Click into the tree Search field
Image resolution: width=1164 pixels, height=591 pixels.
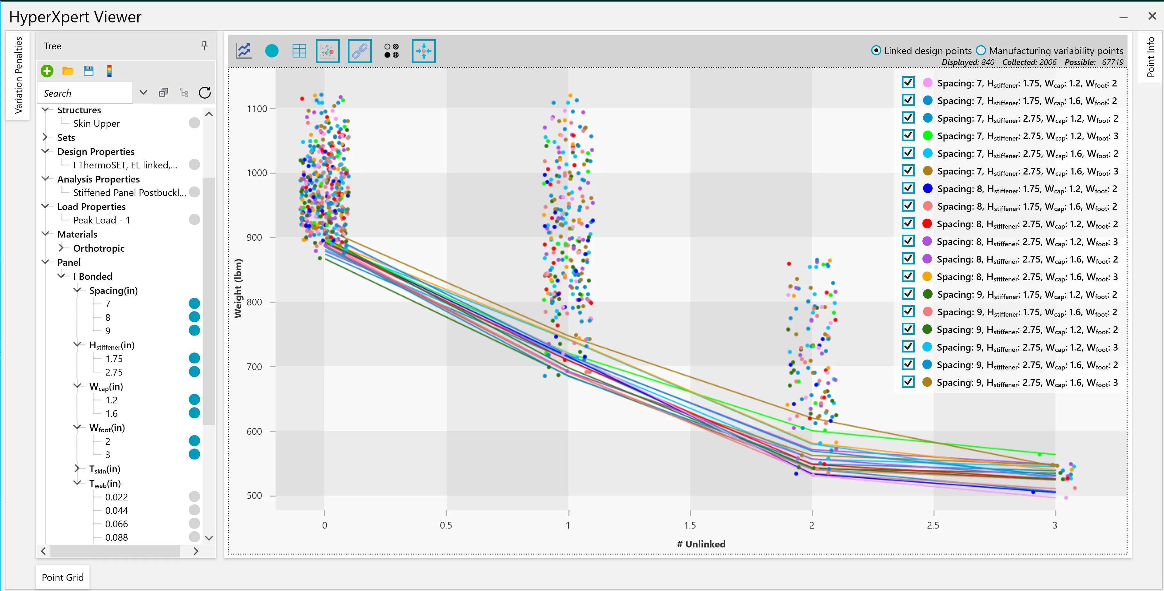click(85, 93)
